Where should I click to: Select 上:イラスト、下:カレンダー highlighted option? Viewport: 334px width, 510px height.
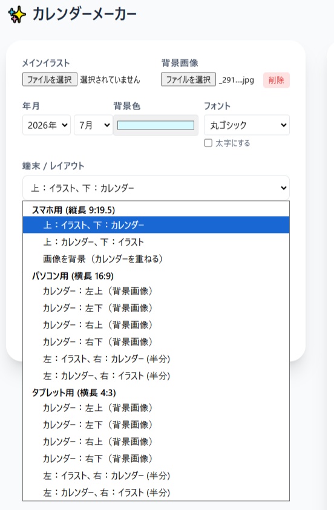pos(156,225)
